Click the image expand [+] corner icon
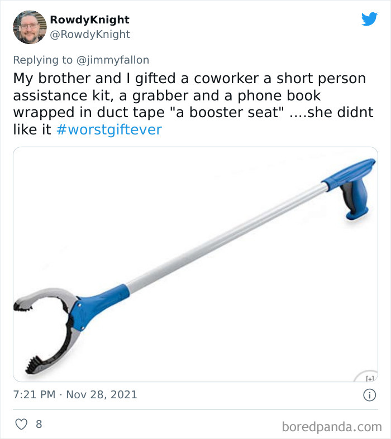Viewport: 391px width, 439px height. tap(369, 378)
